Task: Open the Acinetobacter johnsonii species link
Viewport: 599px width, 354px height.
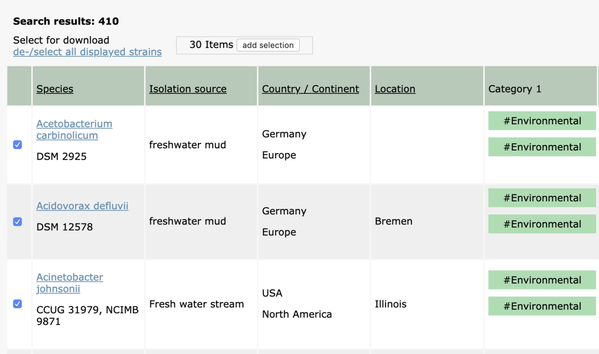Action: tap(70, 283)
